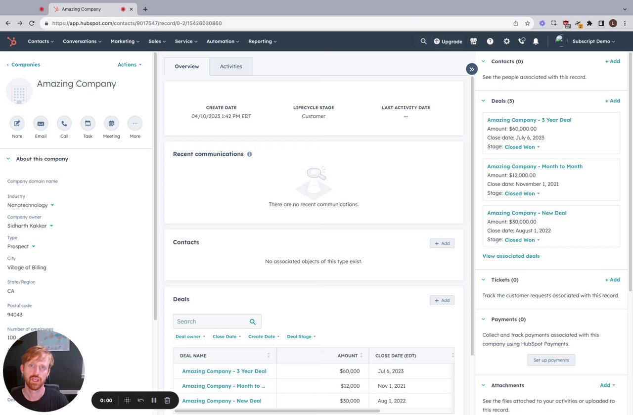Click the Email action icon
Screen dimensions: 633x415
coord(41,123)
